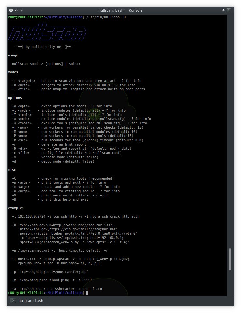Click the command '/usr/bin/nullscan -H' in the first prompt
The width and height of the screenshot is (241, 313).
106,17
